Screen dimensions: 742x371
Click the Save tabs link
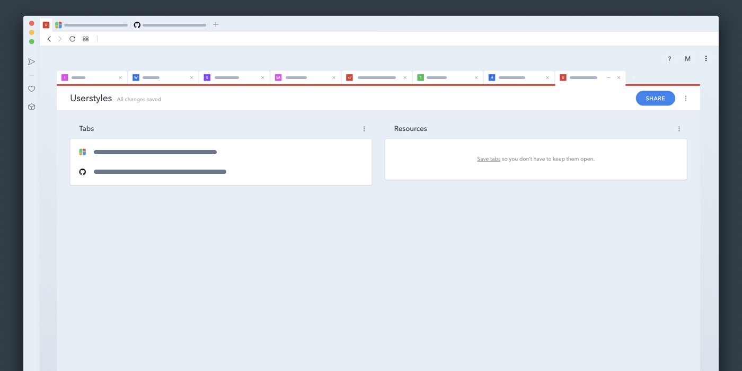(489, 159)
